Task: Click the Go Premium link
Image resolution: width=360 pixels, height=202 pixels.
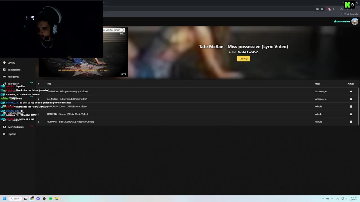Action: (x=342, y=21)
